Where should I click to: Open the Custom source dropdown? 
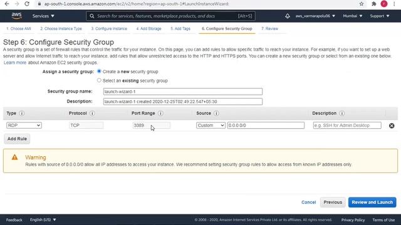click(x=211, y=125)
